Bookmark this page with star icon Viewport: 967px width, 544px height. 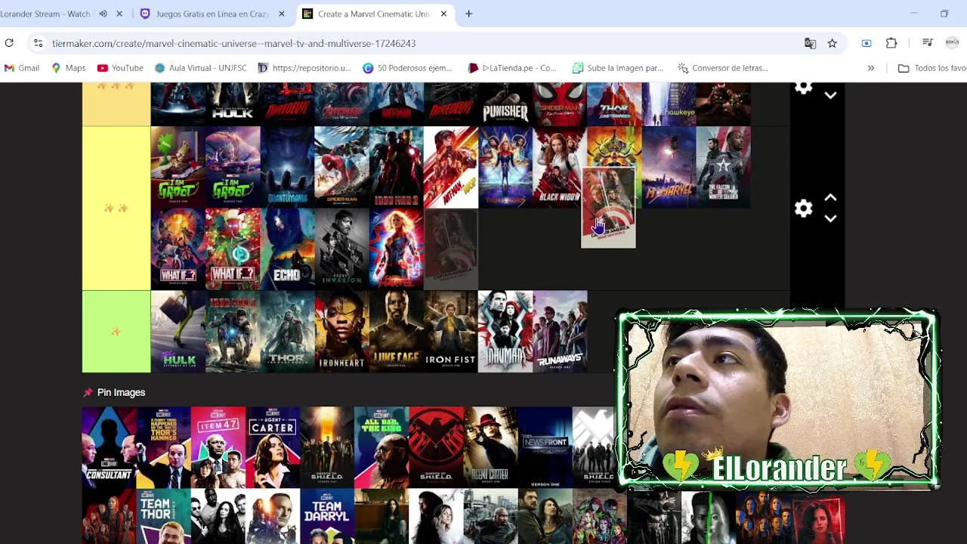[x=832, y=43]
